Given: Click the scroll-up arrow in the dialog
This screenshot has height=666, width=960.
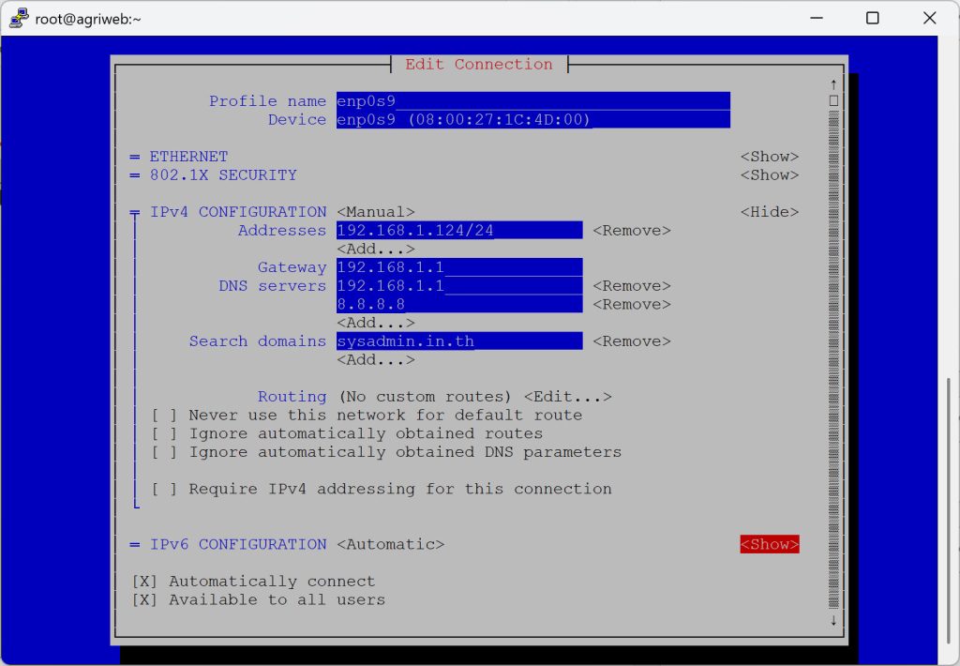Looking at the screenshot, I should 832,83.
